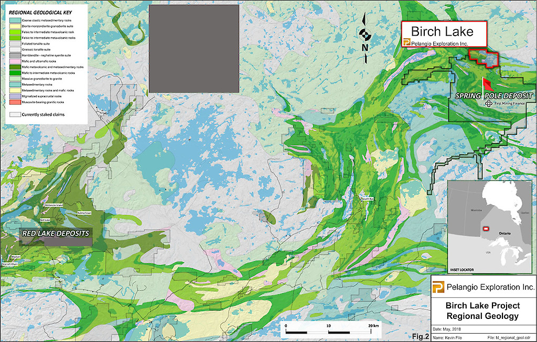Click the 'Fig.2' figure label
The height and width of the screenshot is (342, 537).
click(x=420, y=337)
